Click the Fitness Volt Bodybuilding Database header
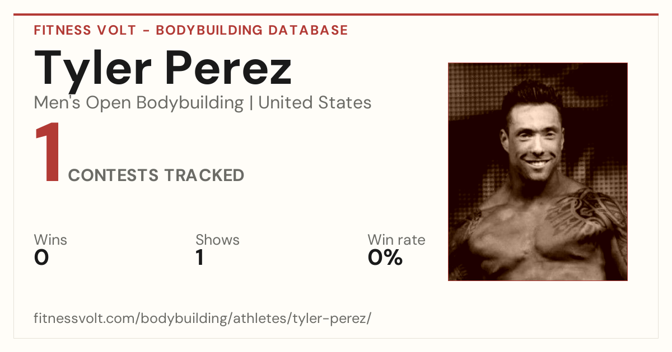 coord(191,30)
